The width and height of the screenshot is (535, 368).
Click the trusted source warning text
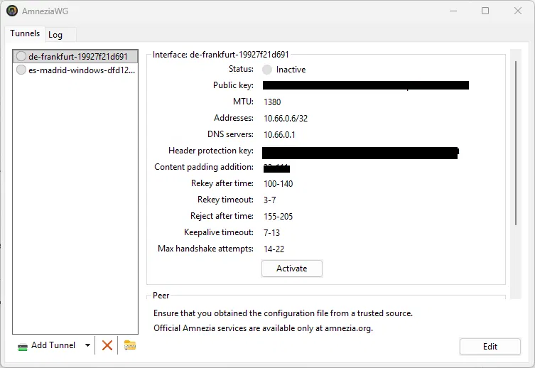point(283,313)
